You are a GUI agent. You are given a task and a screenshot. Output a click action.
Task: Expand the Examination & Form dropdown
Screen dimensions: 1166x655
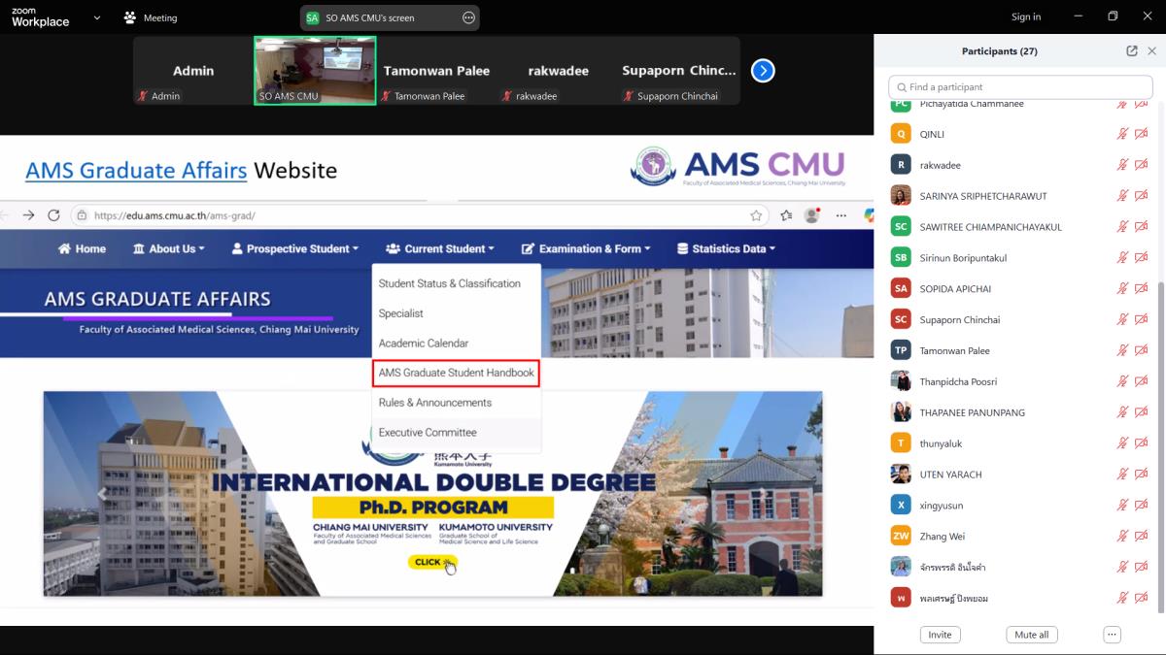(586, 248)
